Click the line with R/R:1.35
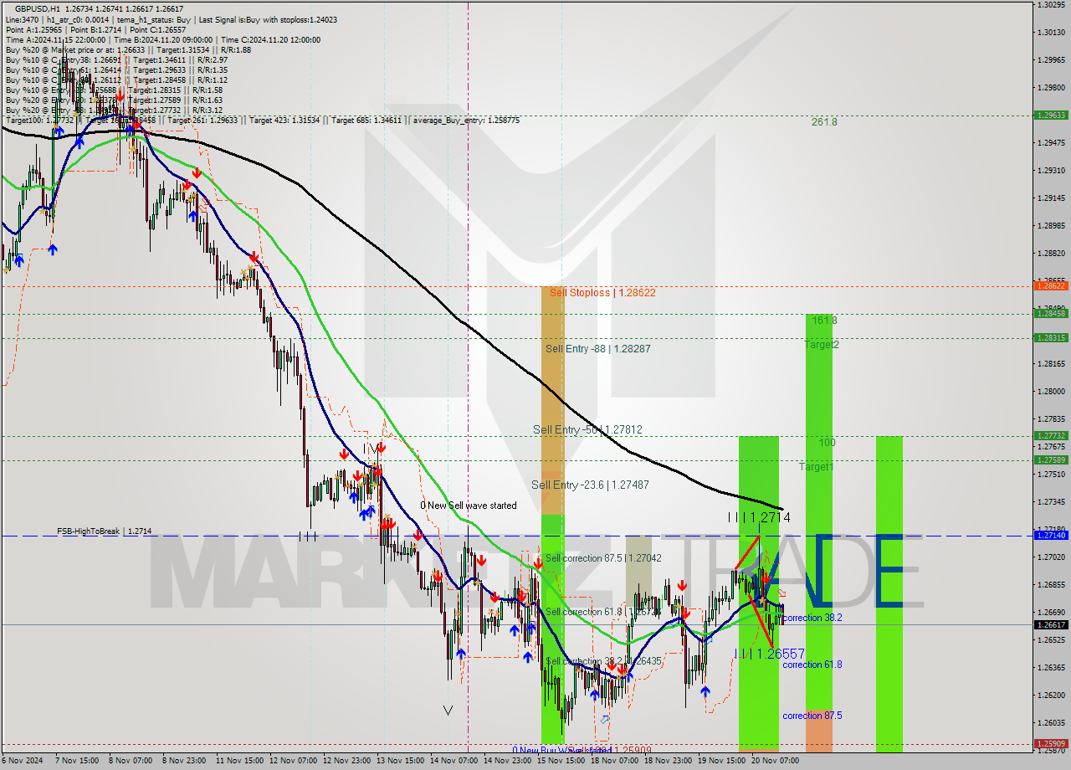 [x=116, y=69]
